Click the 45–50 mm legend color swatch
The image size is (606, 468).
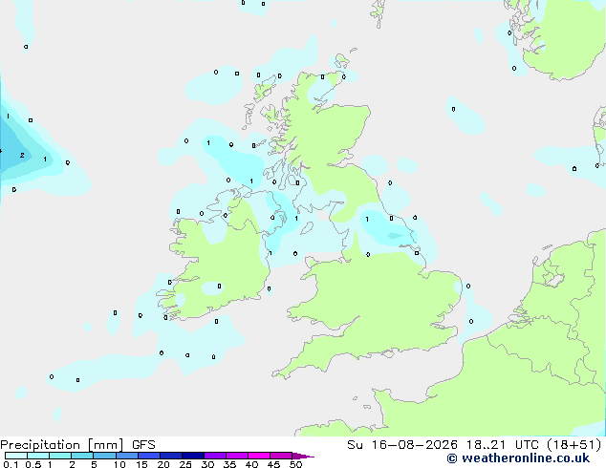[281, 456]
